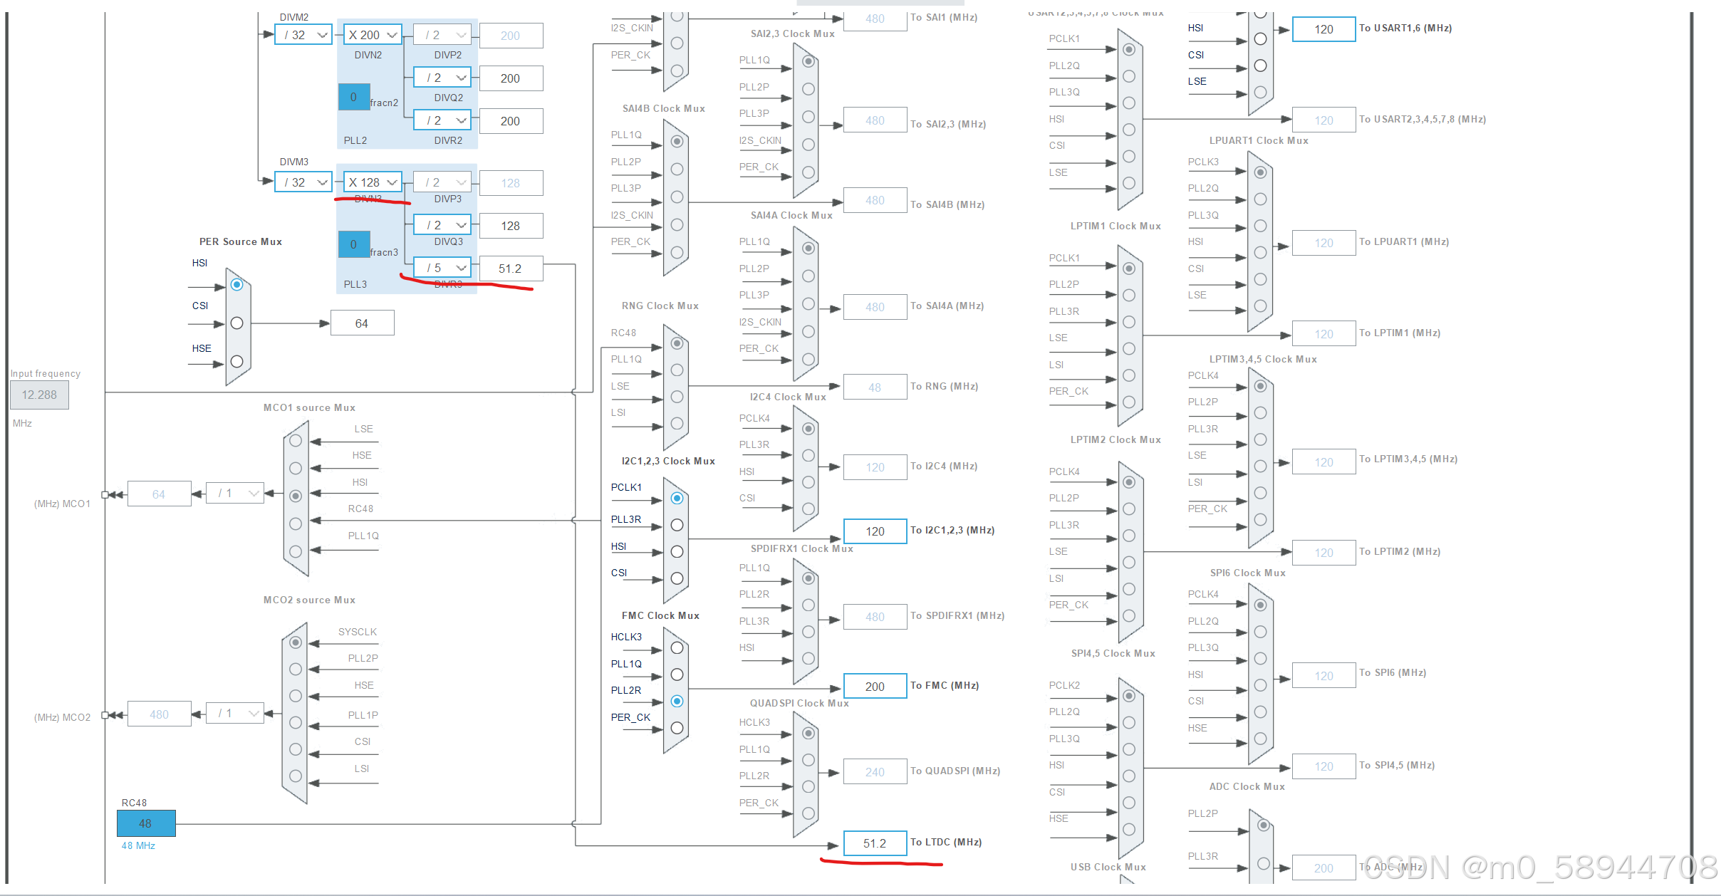Click the To LTDC 51.2 frequency field
Viewport: 1721px width, 896px height.
[x=875, y=843]
